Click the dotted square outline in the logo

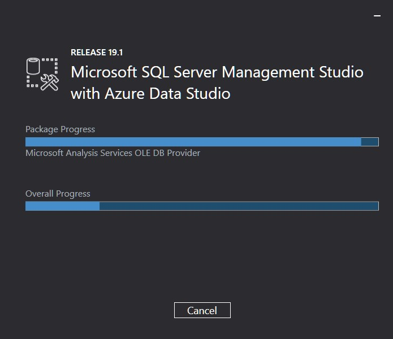[42, 73]
